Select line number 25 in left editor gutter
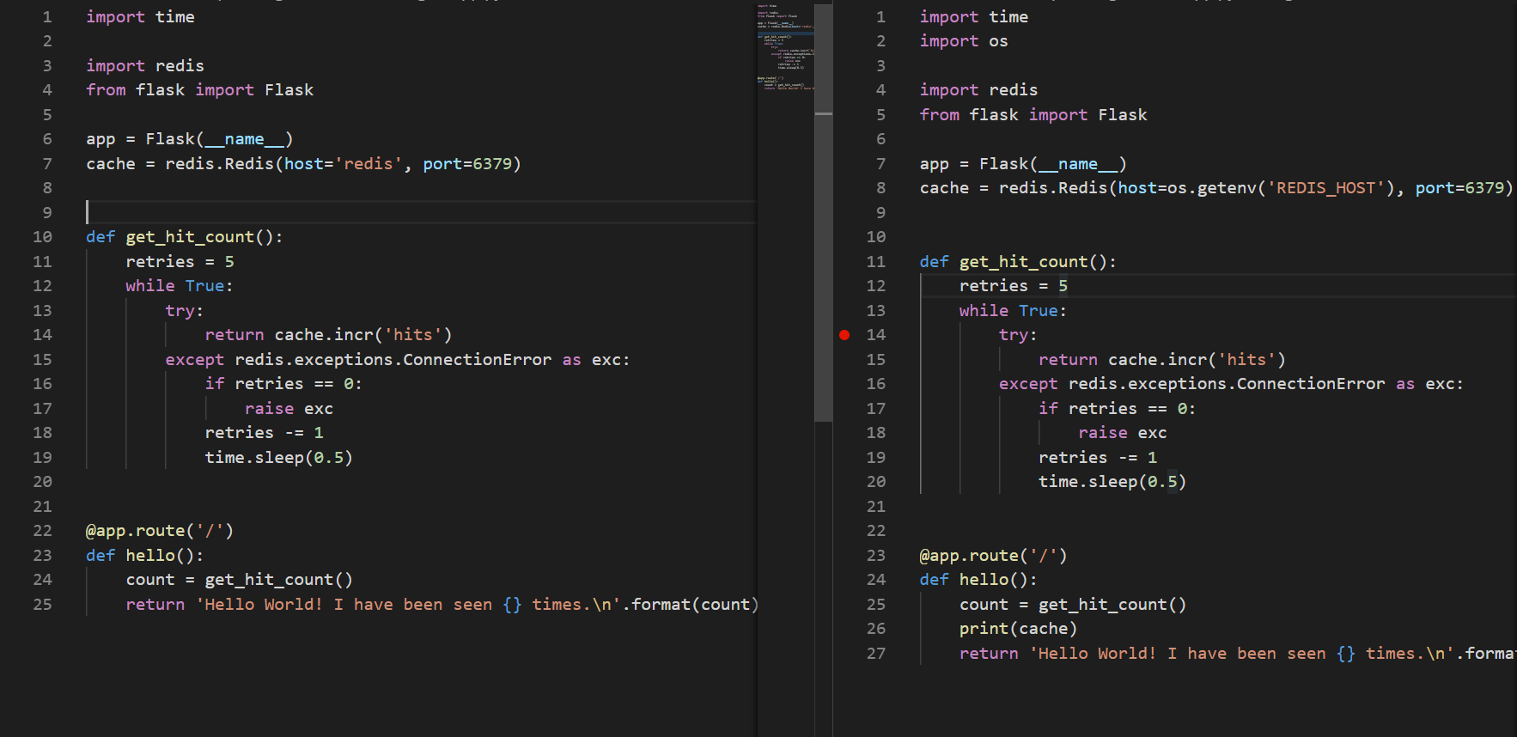 pyautogui.click(x=43, y=605)
